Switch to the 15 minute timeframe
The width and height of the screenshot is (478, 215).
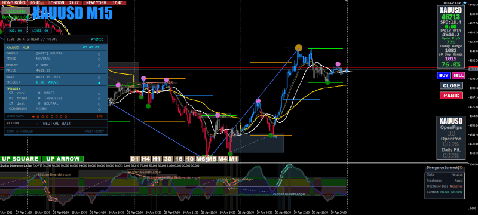tap(179, 159)
